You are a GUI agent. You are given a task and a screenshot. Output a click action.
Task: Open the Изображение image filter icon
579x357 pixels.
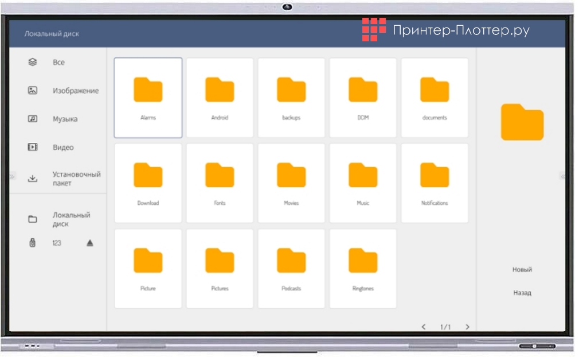tap(32, 91)
